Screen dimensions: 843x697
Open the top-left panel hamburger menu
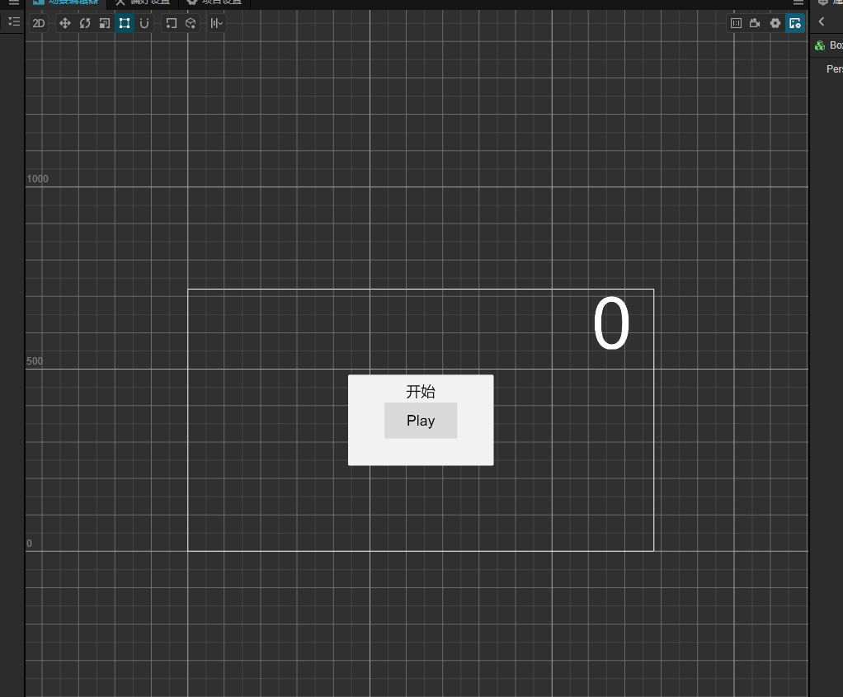14,2
